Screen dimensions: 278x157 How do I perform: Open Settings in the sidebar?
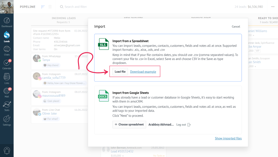point(7,120)
